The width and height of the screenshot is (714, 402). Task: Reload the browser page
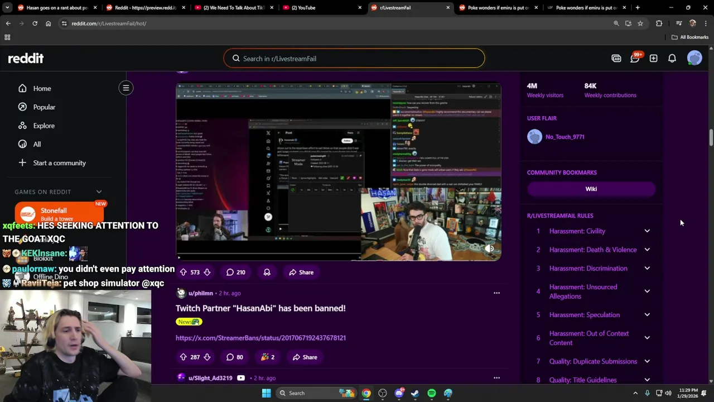tap(35, 23)
